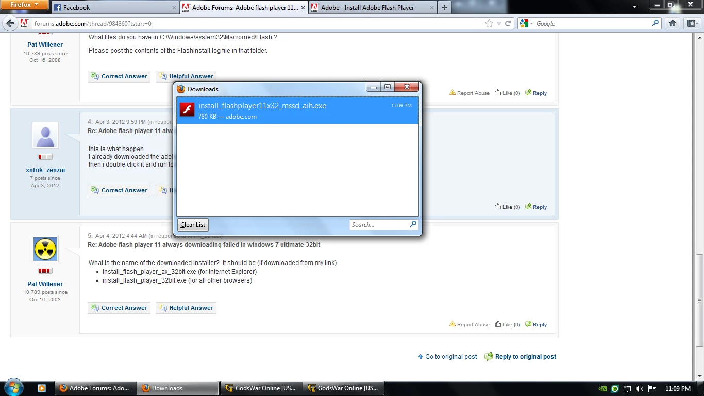Screen dimensions: 704x396
Task: Switch to Downloads taskbar button
Action: (178, 388)
